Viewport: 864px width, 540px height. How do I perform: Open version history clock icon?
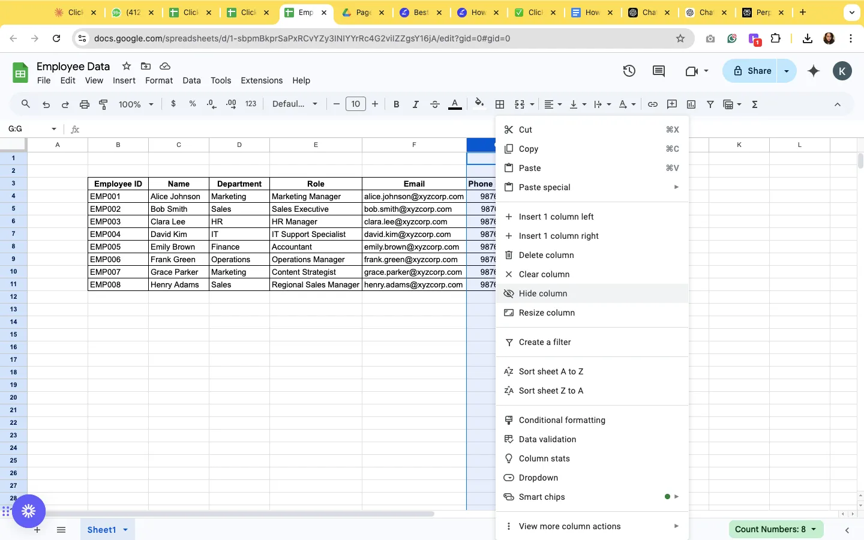[629, 71]
